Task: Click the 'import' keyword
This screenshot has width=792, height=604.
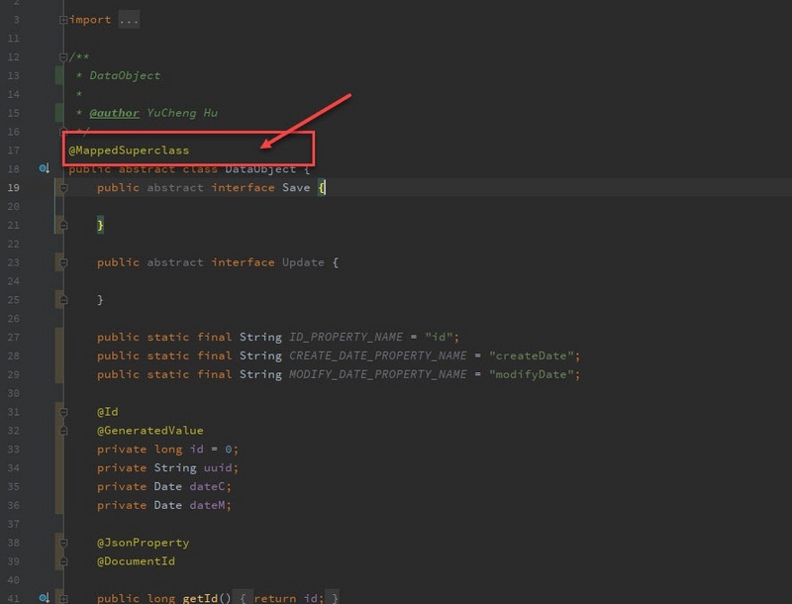Action: click(90, 20)
